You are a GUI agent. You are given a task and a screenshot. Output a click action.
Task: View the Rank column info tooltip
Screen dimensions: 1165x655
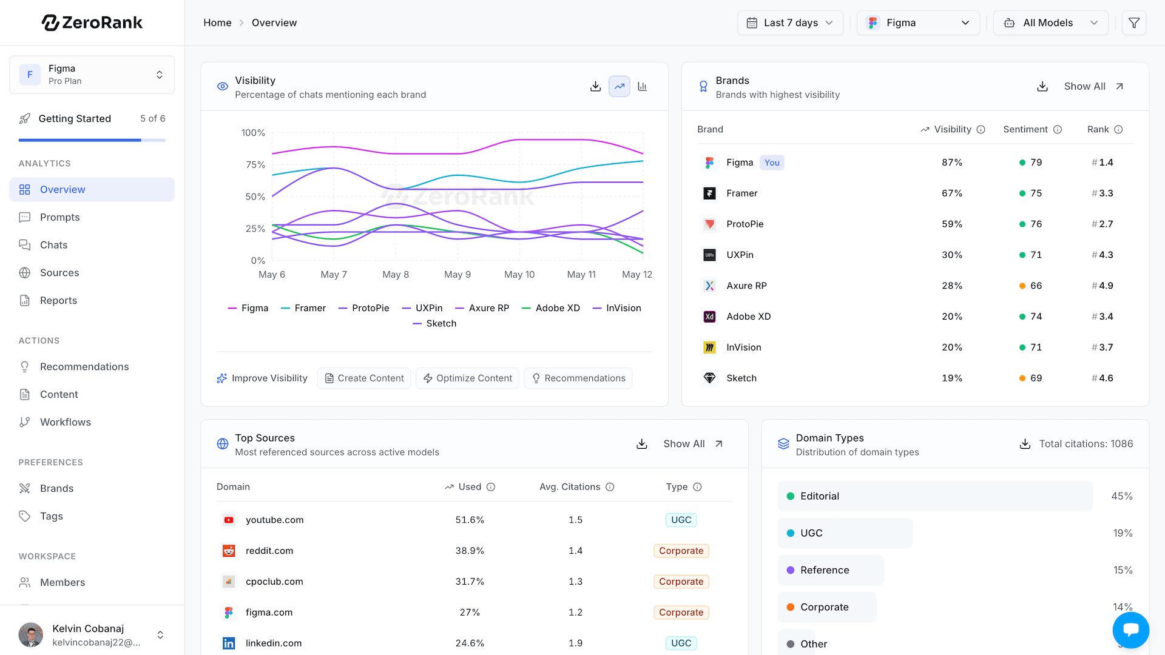pos(1118,130)
